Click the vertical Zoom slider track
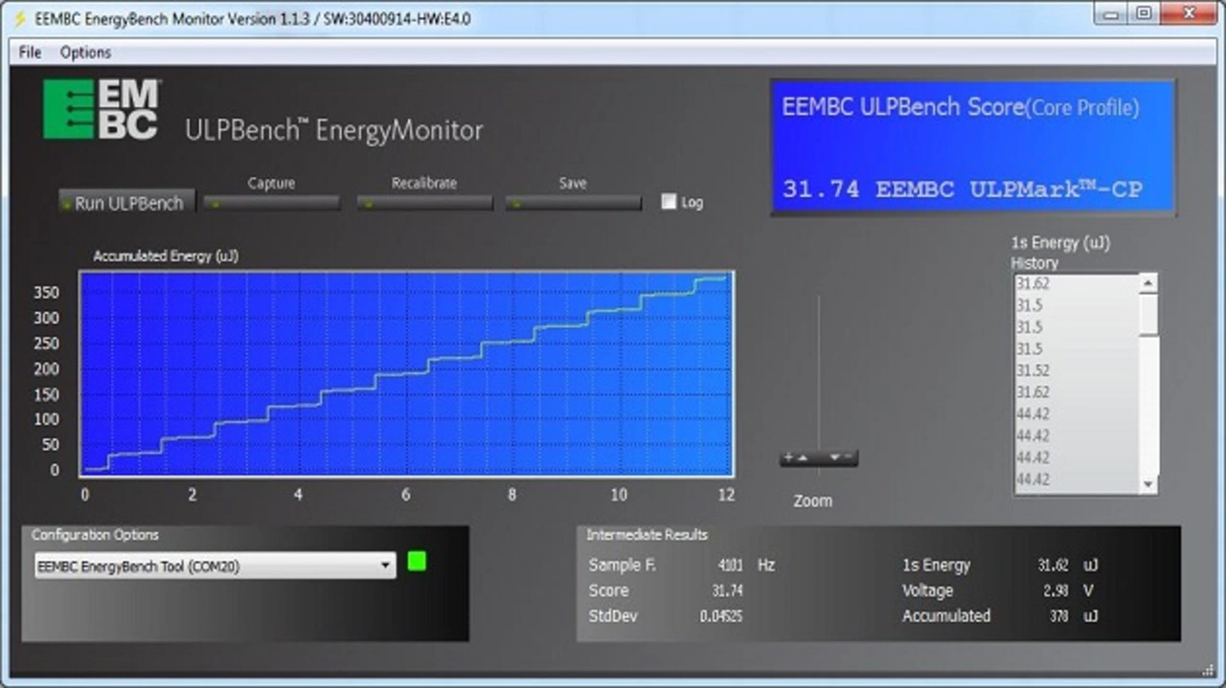 pos(818,373)
